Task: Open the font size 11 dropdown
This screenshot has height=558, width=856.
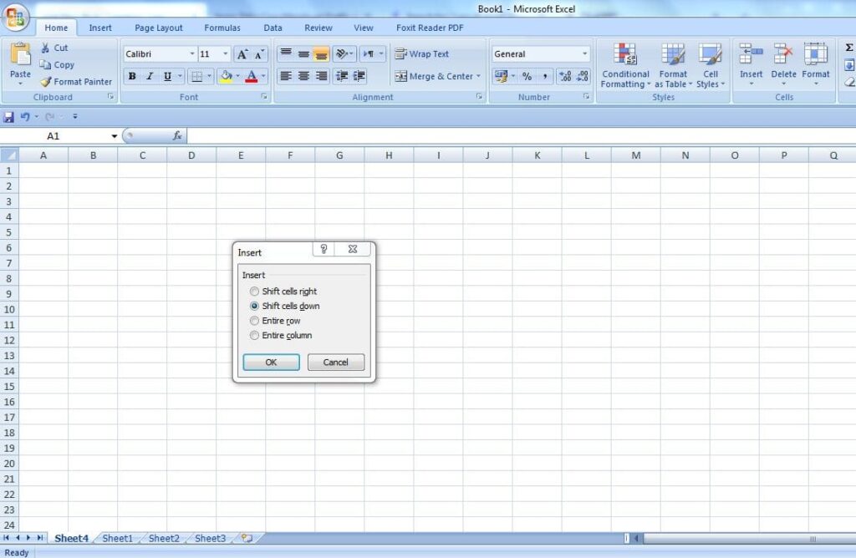Action: [x=226, y=54]
